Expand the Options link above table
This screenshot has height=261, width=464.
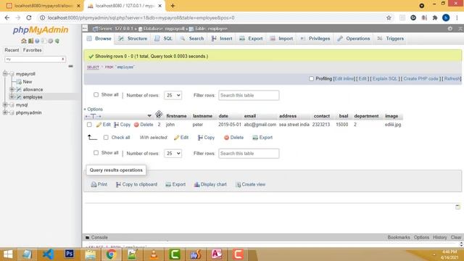(x=95, y=109)
